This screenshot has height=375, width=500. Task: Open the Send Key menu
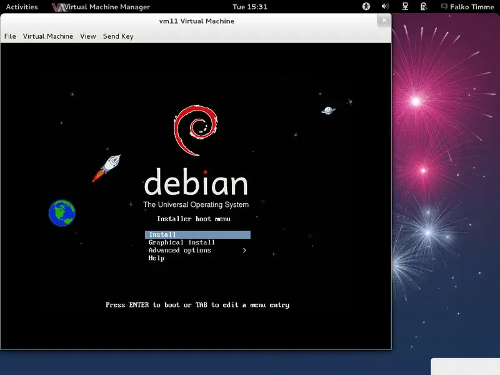click(x=118, y=36)
